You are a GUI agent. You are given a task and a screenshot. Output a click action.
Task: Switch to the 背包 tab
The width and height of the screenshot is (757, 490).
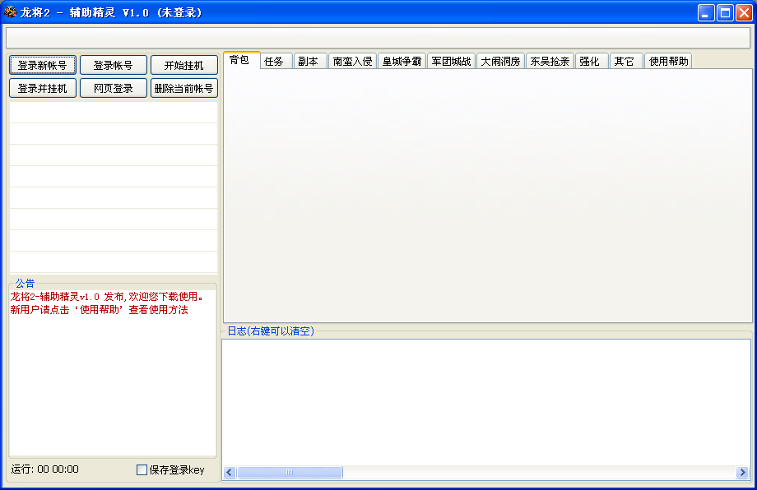click(241, 60)
